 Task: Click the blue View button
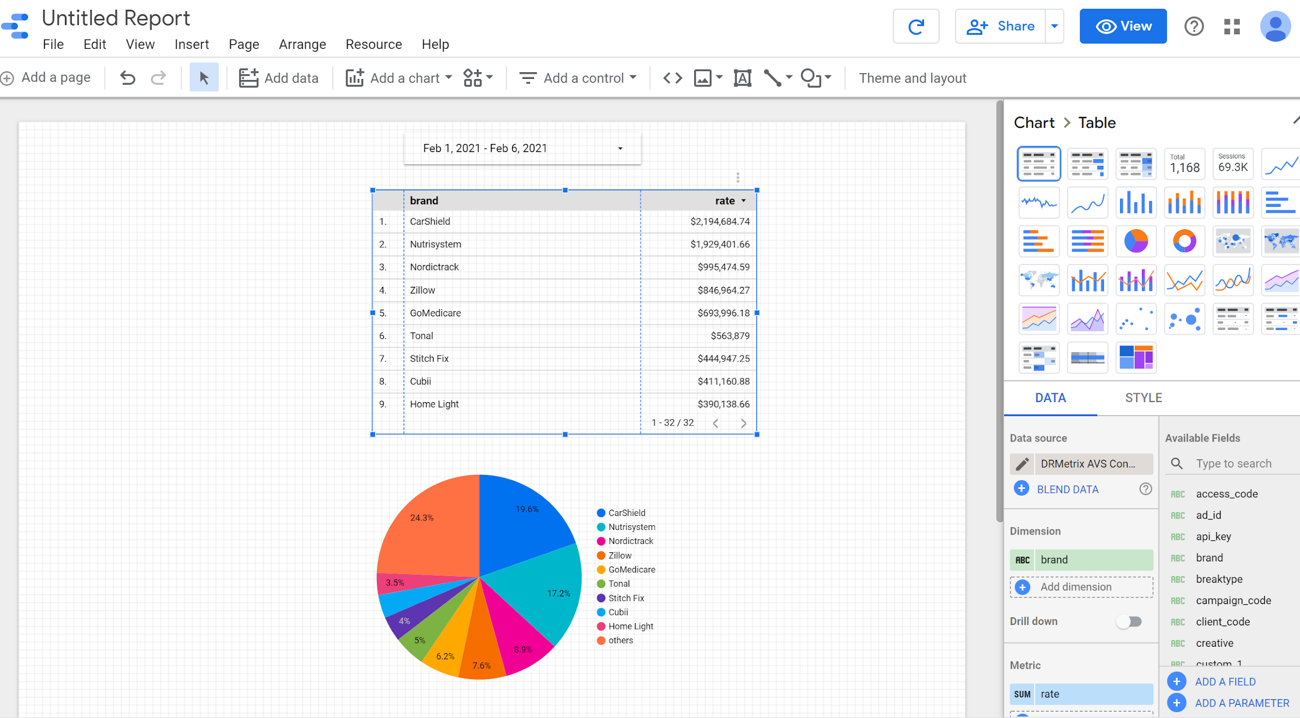click(x=1123, y=26)
